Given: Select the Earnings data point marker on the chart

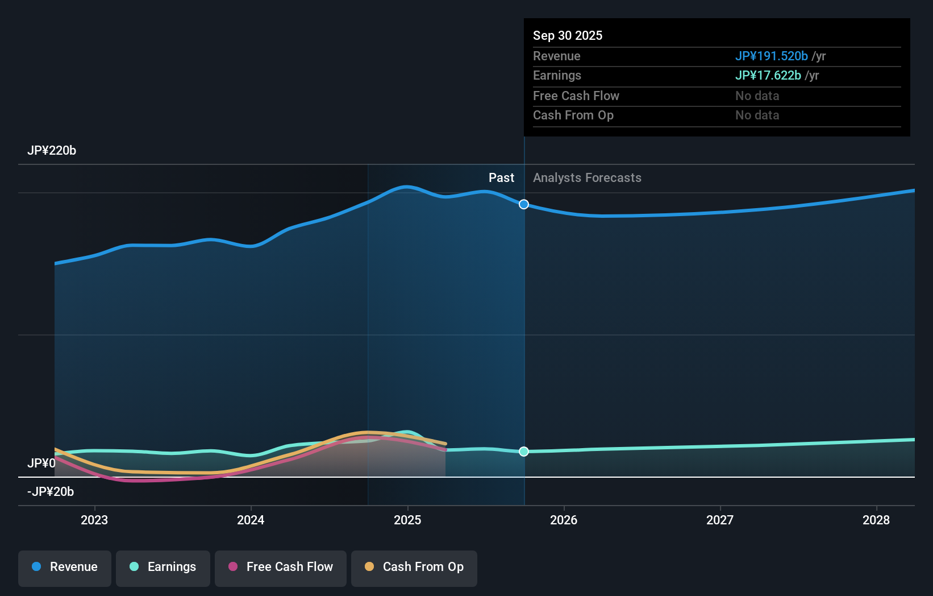Looking at the screenshot, I should (x=523, y=451).
